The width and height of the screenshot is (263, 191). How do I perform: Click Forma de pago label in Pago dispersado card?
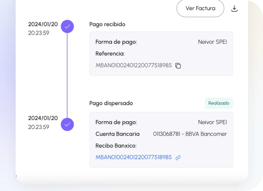116,122
